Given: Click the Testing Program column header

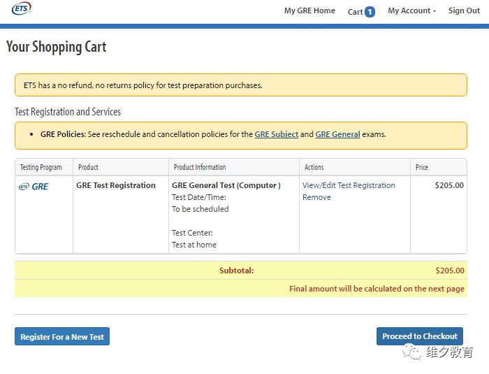Looking at the screenshot, I should 41,167.
